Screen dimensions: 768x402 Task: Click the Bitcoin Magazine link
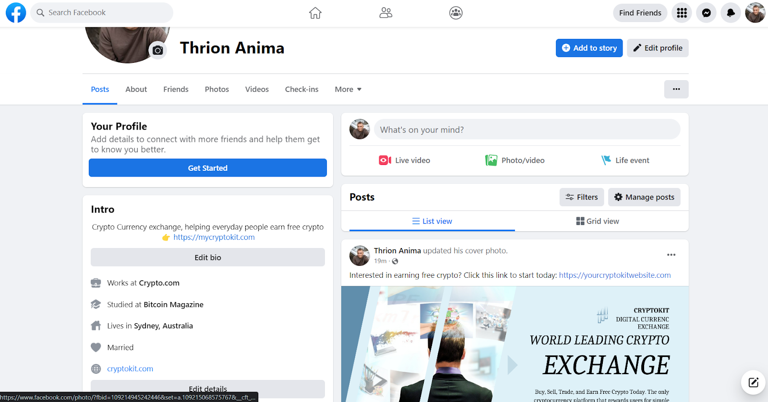coord(173,305)
